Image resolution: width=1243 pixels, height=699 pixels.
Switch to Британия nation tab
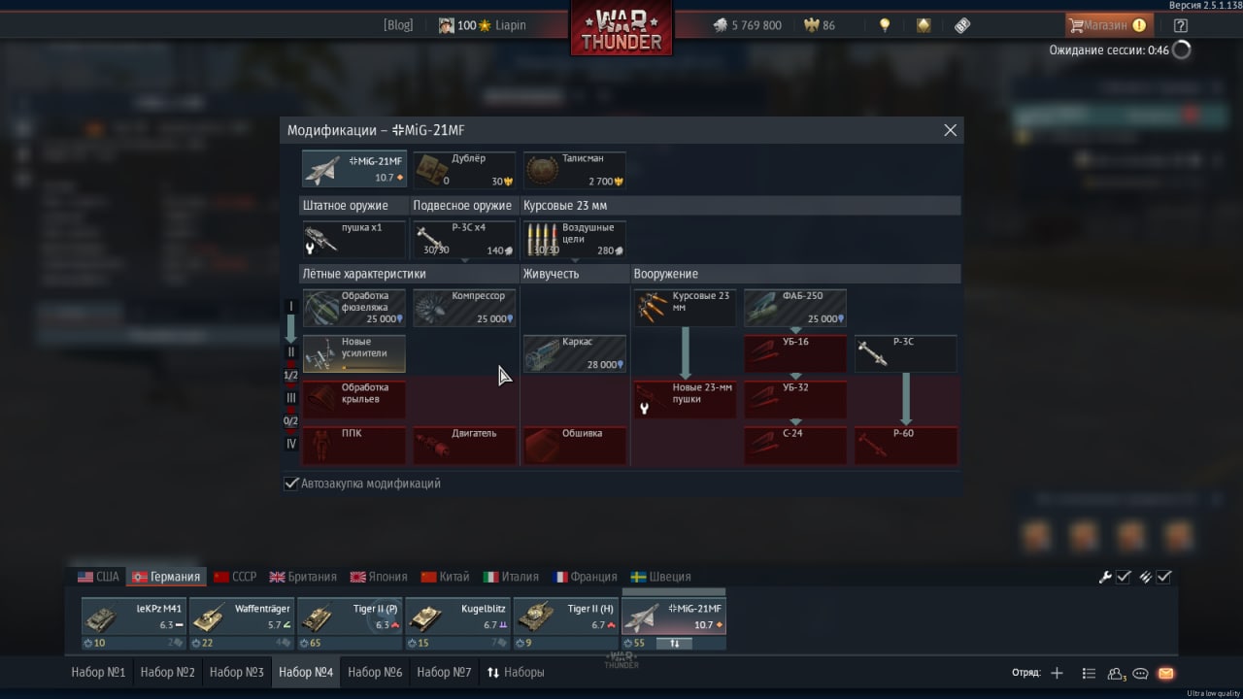point(303,577)
